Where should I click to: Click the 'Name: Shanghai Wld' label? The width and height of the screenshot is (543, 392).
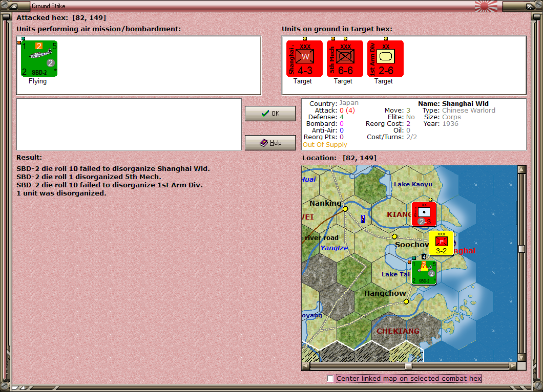453,103
